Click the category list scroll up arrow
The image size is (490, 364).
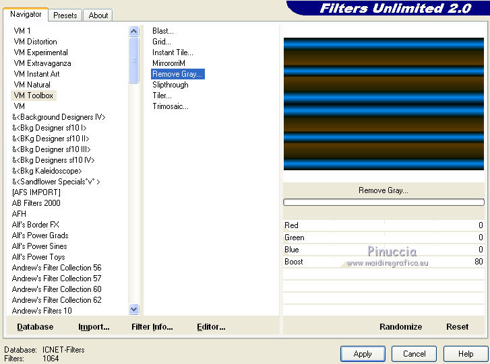133,31
